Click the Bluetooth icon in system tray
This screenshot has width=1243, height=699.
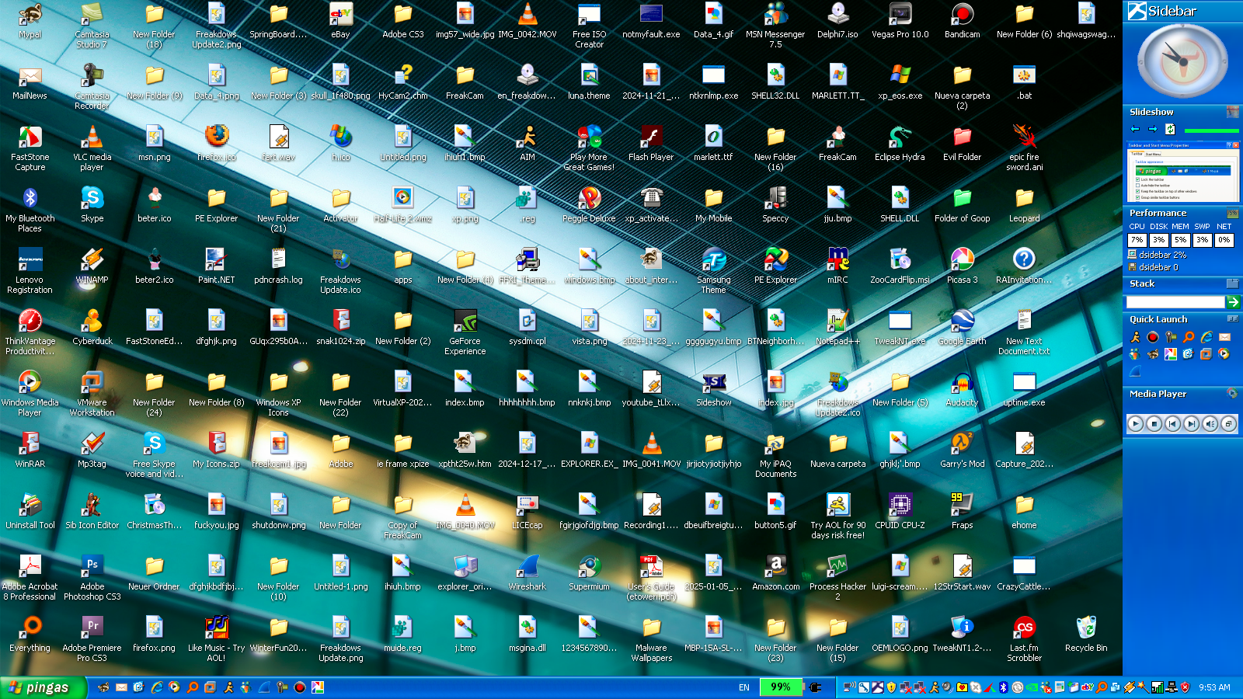click(1003, 687)
